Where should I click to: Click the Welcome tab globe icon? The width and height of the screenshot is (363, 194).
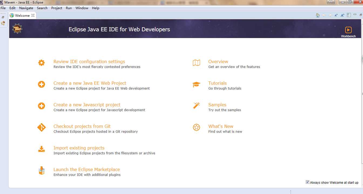coord(12,15)
